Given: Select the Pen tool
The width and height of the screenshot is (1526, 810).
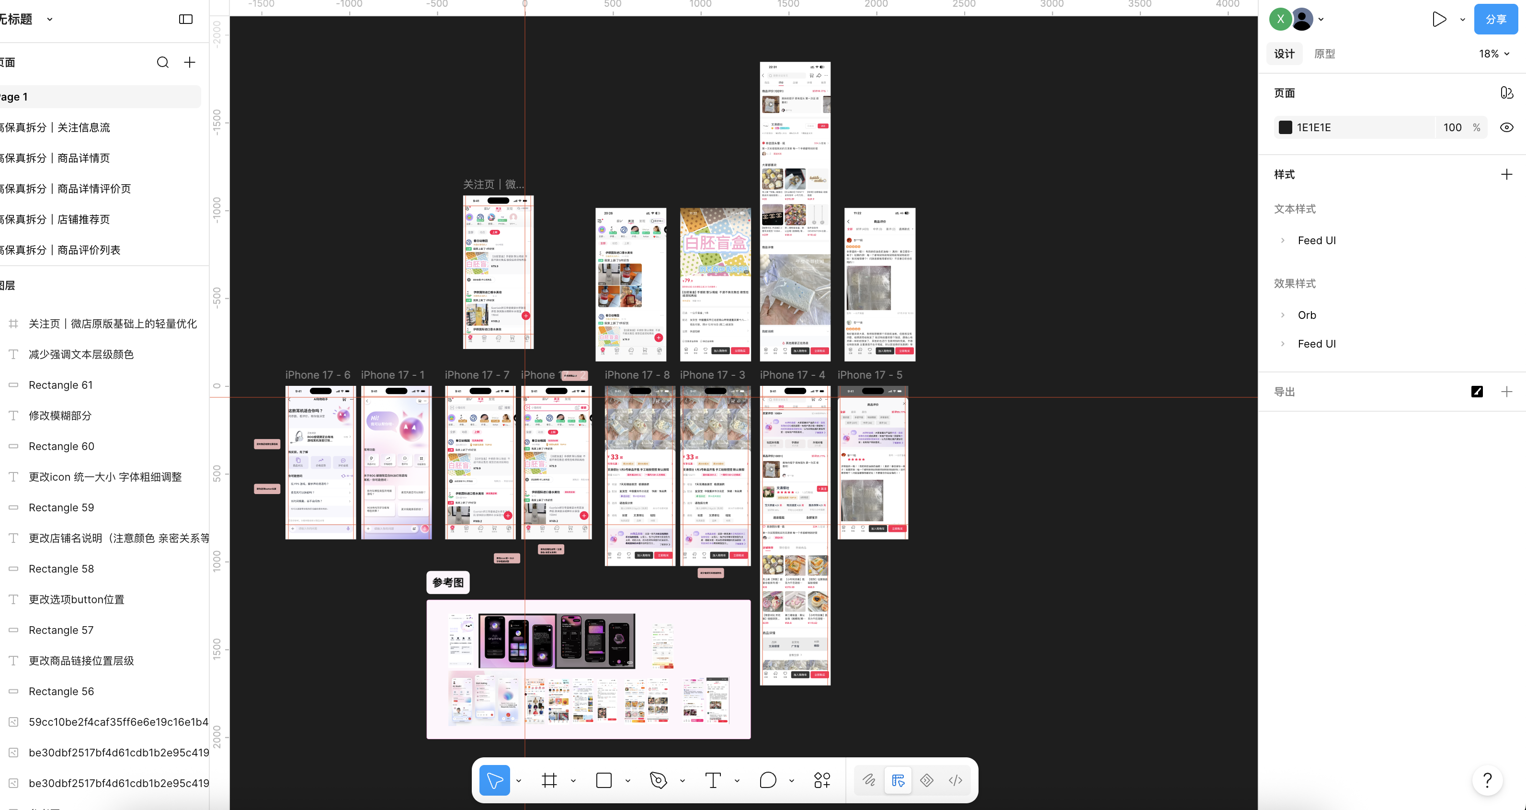Looking at the screenshot, I should (x=658, y=780).
